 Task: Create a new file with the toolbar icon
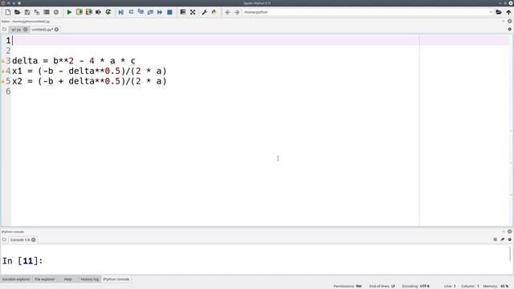[x=8, y=12]
